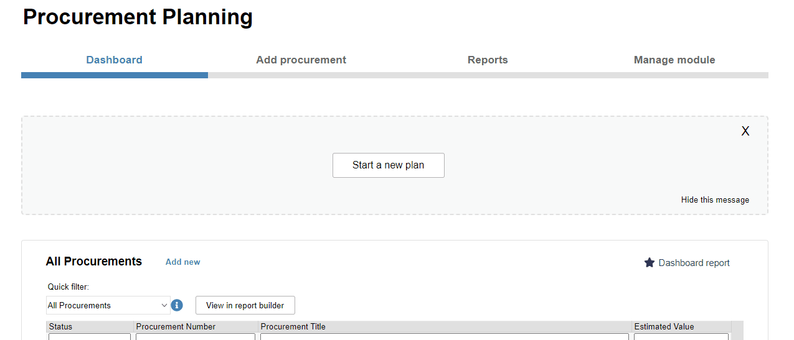Screen dimensions: 794x340
Task: Switch to the Dashboard tab
Action: [115, 60]
